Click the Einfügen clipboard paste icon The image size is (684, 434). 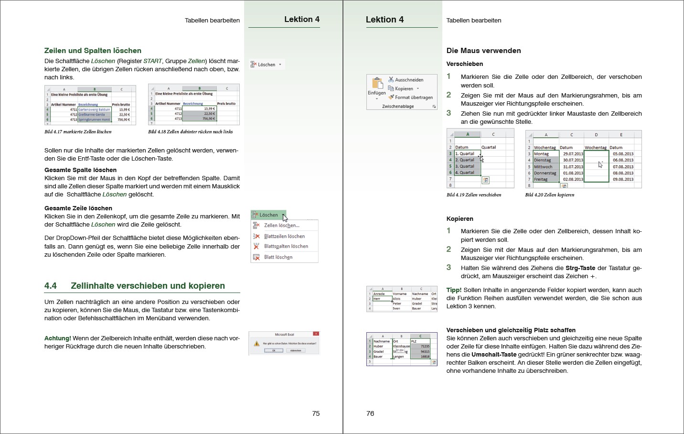(377, 83)
